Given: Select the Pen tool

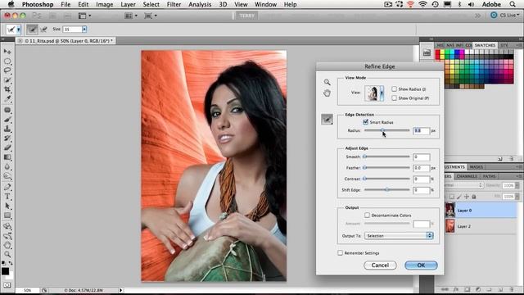Looking at the screenshot, I should tap(7, 187).
